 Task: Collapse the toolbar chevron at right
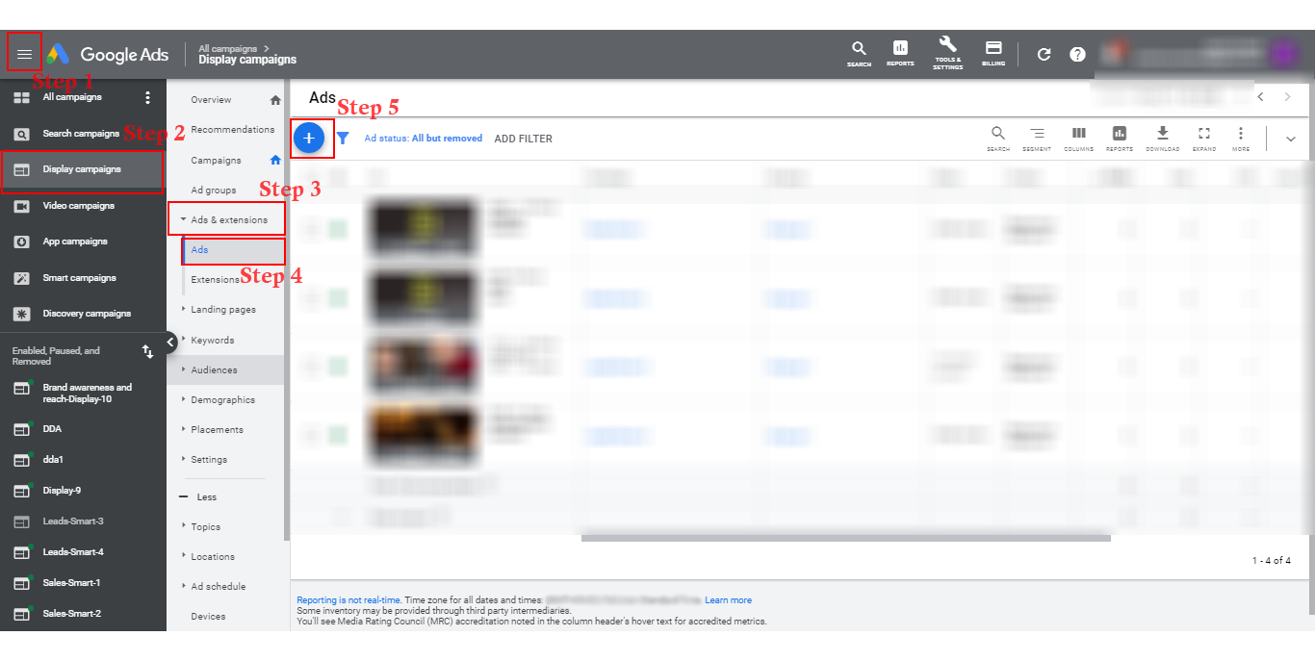(1291, 139)
